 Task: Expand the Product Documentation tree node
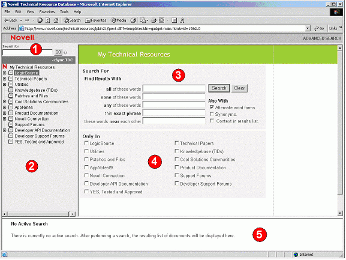[x=4, y=113]
